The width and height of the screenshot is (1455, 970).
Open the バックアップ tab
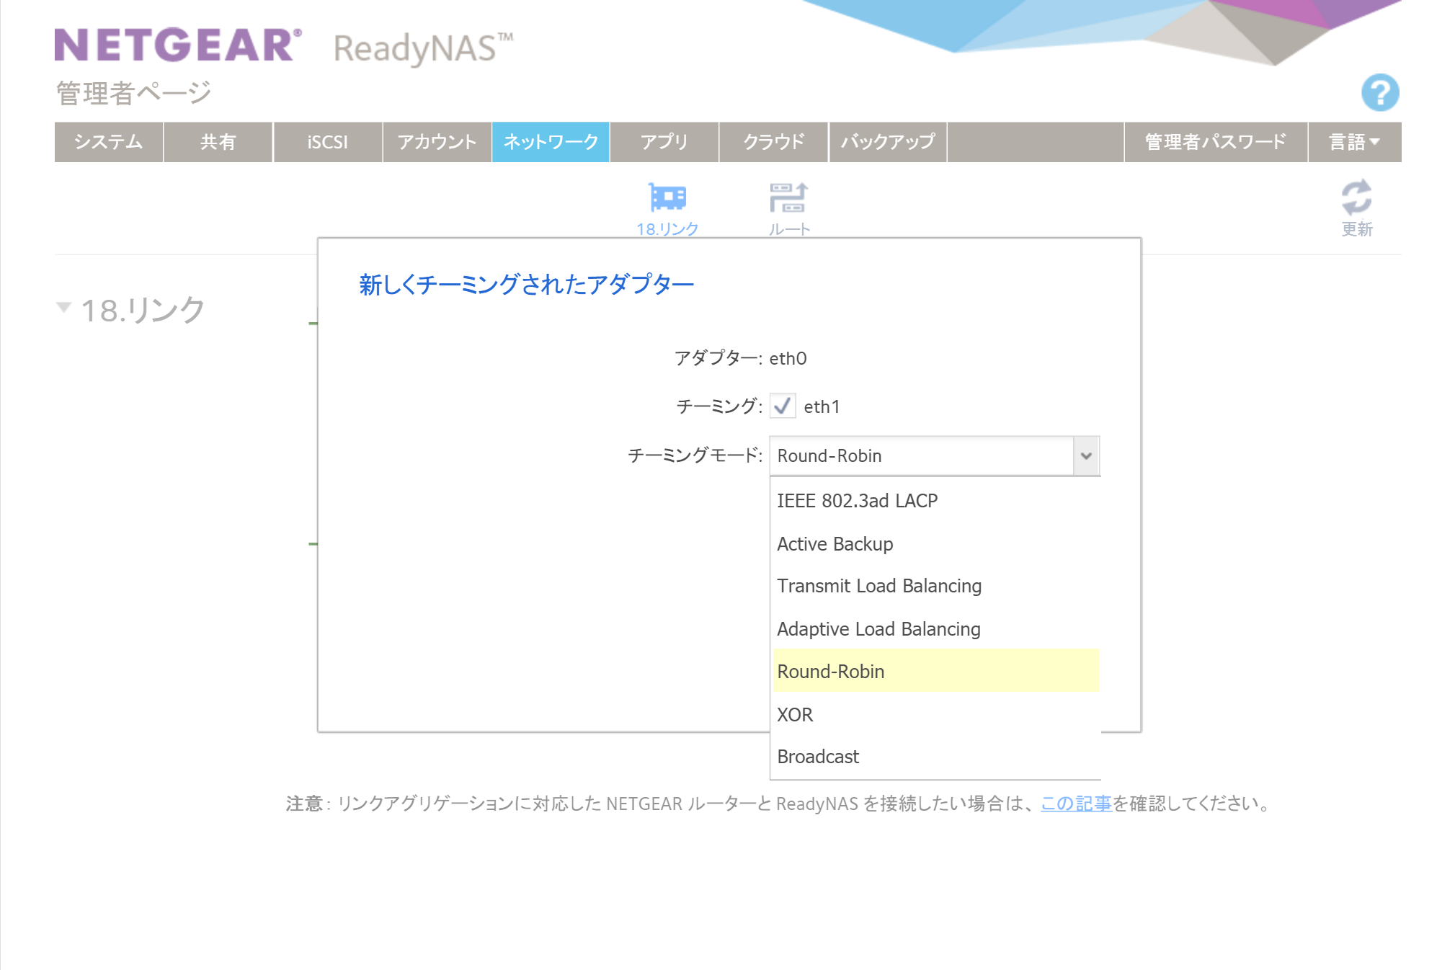pyautogui.click(x=887, y=142)
